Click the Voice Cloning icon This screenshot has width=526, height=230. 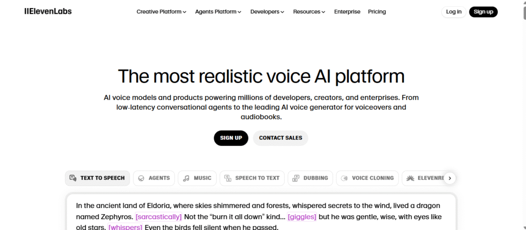tap(344, 178)
